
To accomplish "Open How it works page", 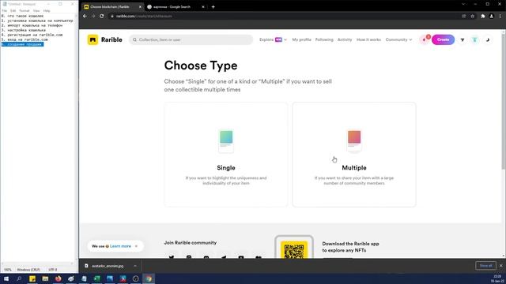I will tap(368, 39).
